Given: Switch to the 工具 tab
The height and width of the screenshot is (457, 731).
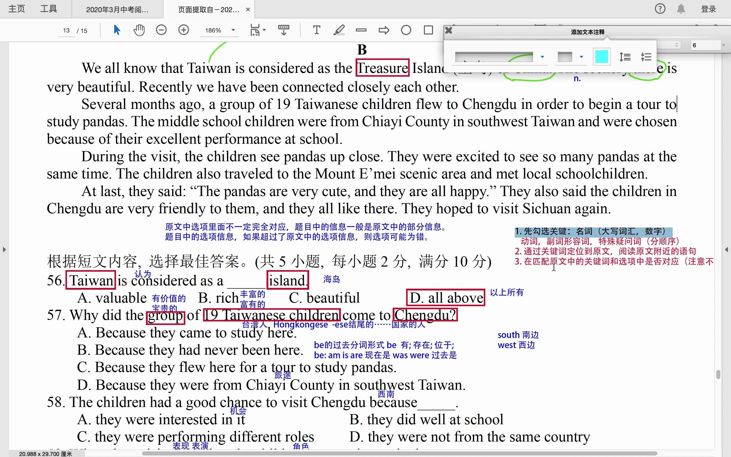Looking at the screenshot, I should [x=49, y=9].
